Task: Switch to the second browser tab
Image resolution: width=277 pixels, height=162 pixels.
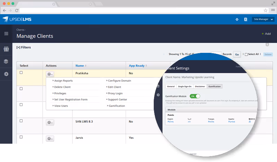Action: click(75, 4)
